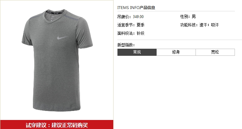Image resolution: width=242 pixels, height=129 pixels.
Task: Open the gray T-shirt product image
Action: [57, 60]
